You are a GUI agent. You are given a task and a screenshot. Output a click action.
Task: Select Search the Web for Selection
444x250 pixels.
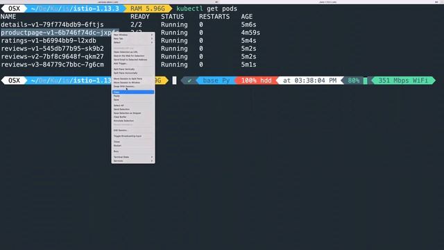pos(133,56)
